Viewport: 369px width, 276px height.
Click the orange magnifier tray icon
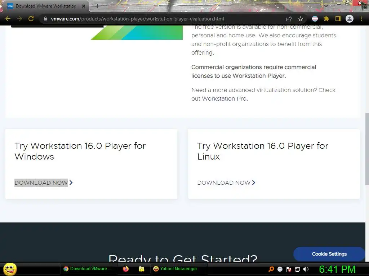(x=271, y=269)
